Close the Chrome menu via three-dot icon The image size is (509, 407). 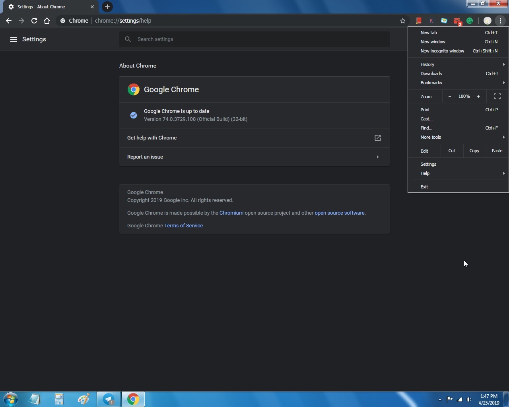tap(500, 21)
